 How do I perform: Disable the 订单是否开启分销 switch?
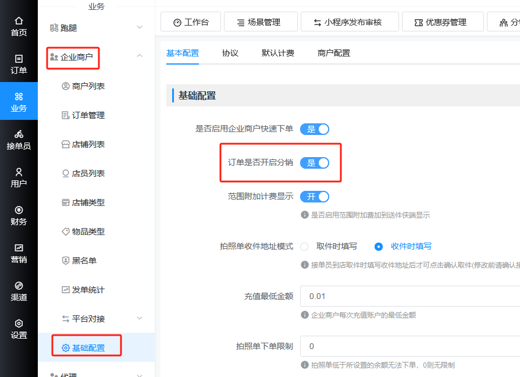tap(315, 163)
